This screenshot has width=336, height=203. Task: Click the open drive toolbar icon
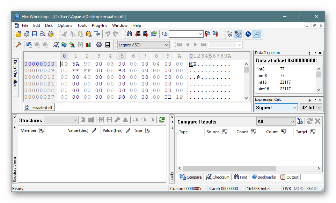(27, 34)
